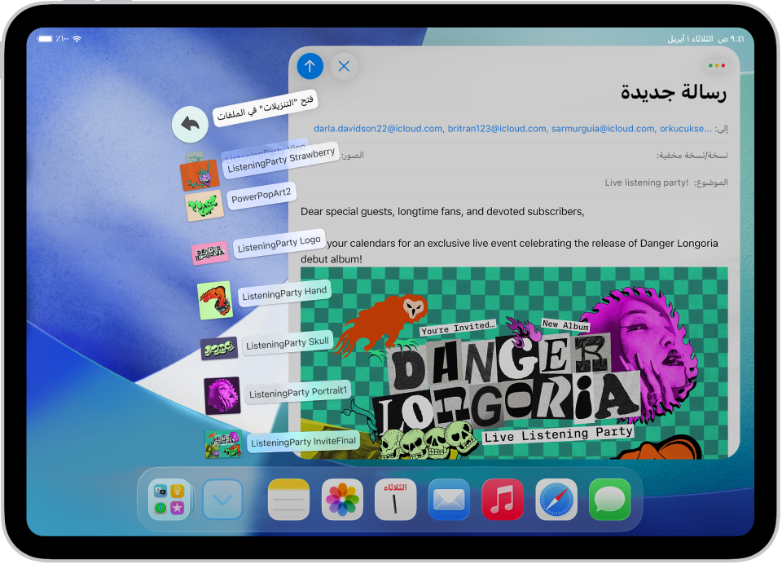Open the apps folder at the Dock's left
Viewport: 782px width, 564px height.
pyautogui.click(x=169, y=497)
